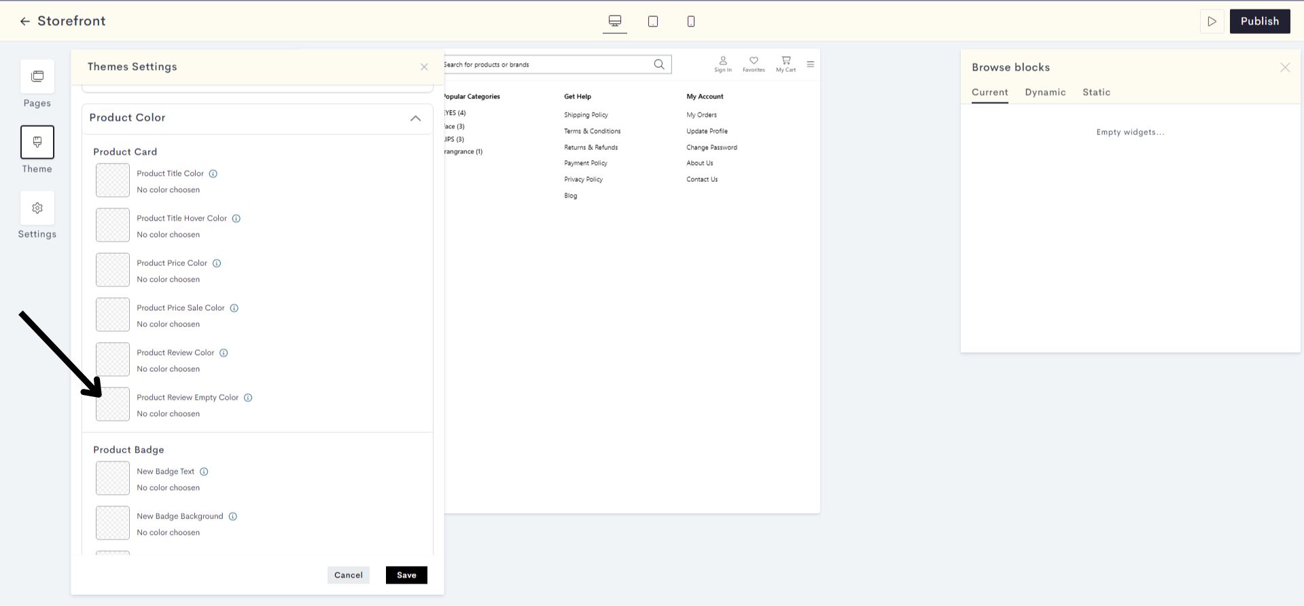Click the search magnifier icon
The height and width of the screenshot is (606, 1304).
click(659, 64)
